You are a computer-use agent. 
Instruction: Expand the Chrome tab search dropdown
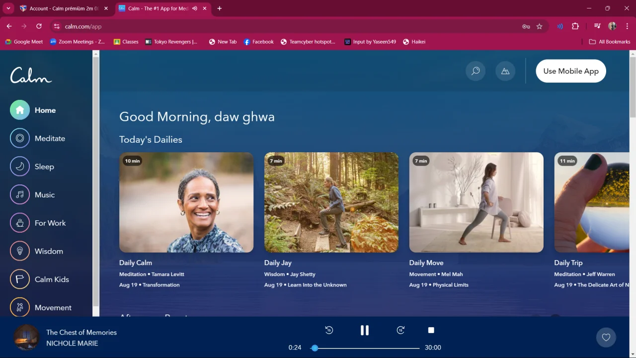(8, 8)
